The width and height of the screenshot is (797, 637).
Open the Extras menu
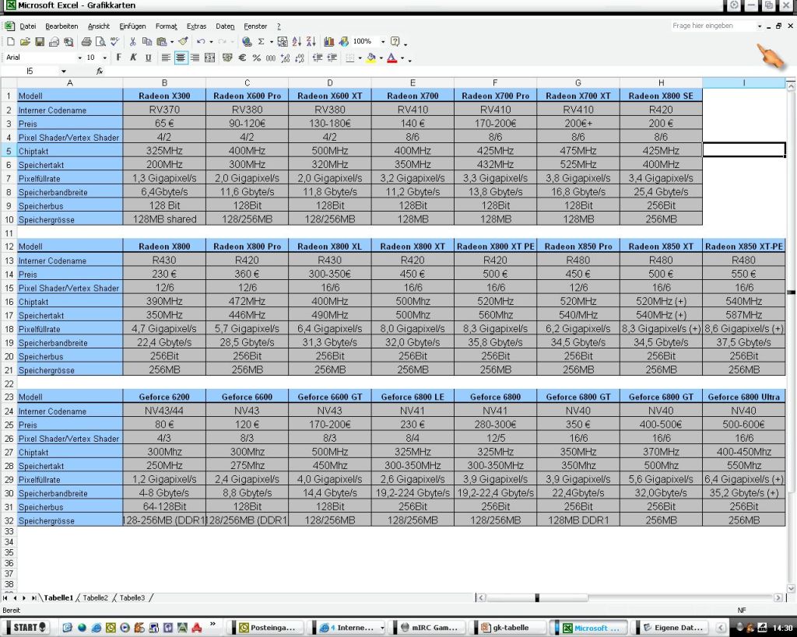196,26
